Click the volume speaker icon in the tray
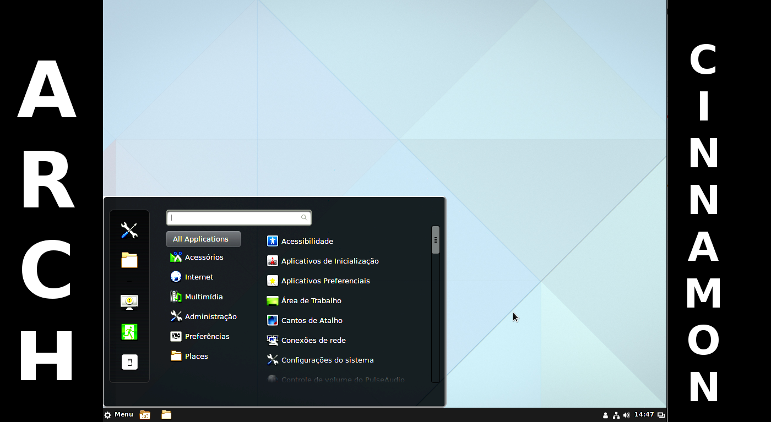 pyautogui.click(x=627, y=415)
